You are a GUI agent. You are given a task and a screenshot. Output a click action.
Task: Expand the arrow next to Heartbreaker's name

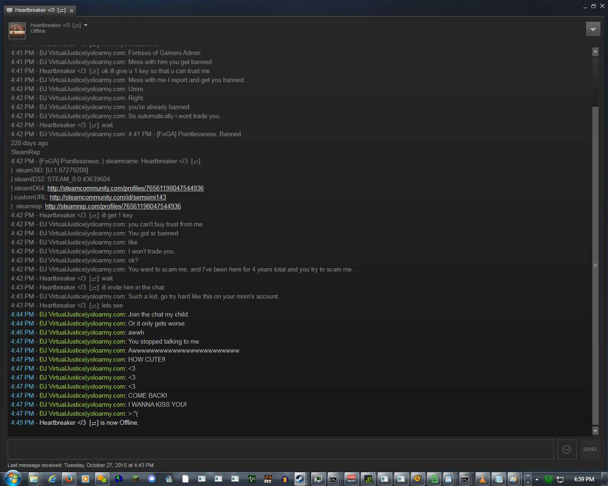tap(86, 26)
